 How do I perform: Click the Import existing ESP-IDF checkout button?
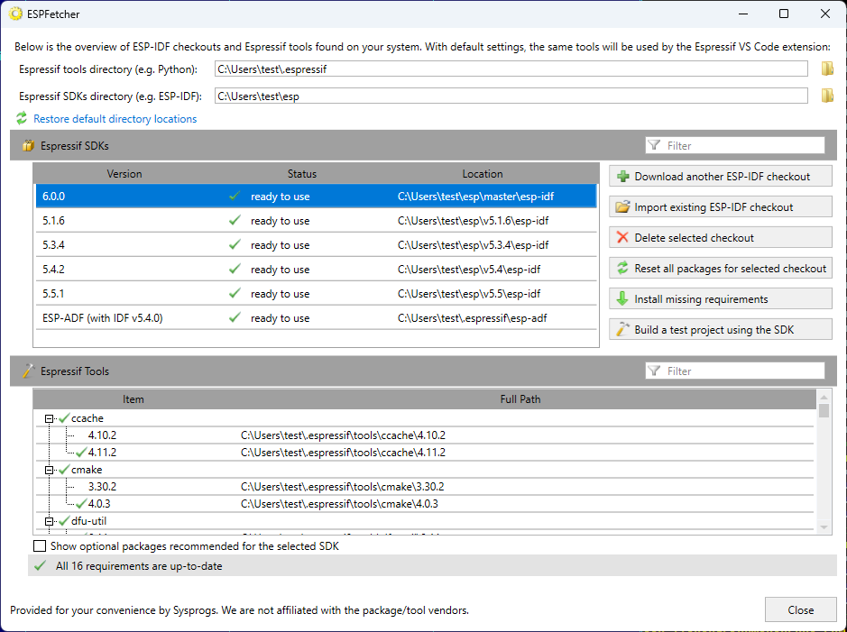pyautogui.click(x=721, y=207)
